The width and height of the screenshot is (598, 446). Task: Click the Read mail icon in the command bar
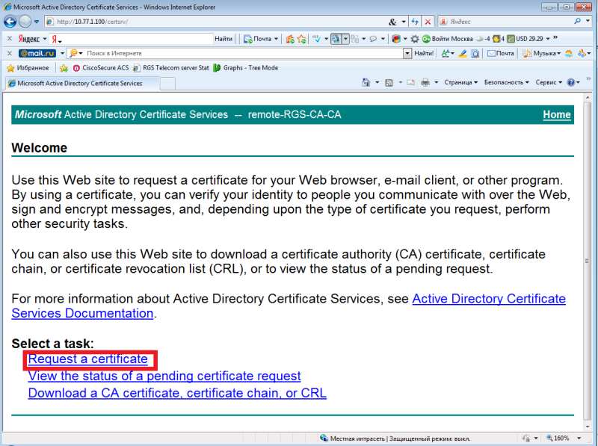tap(410, 82)
